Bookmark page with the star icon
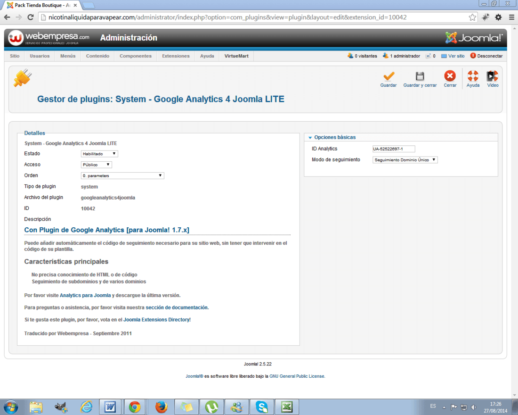518x415 pixels. pos(472,17)
